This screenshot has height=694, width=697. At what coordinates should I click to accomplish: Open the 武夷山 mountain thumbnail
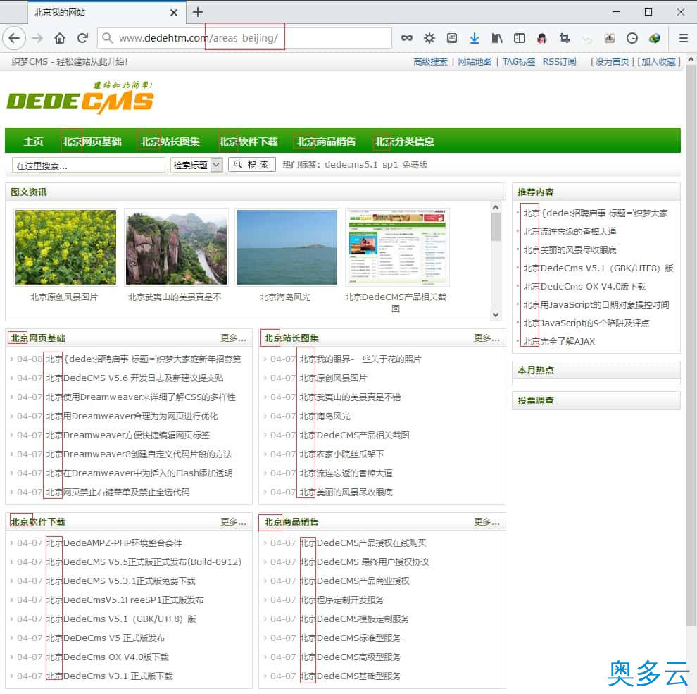tap(177, 247)
